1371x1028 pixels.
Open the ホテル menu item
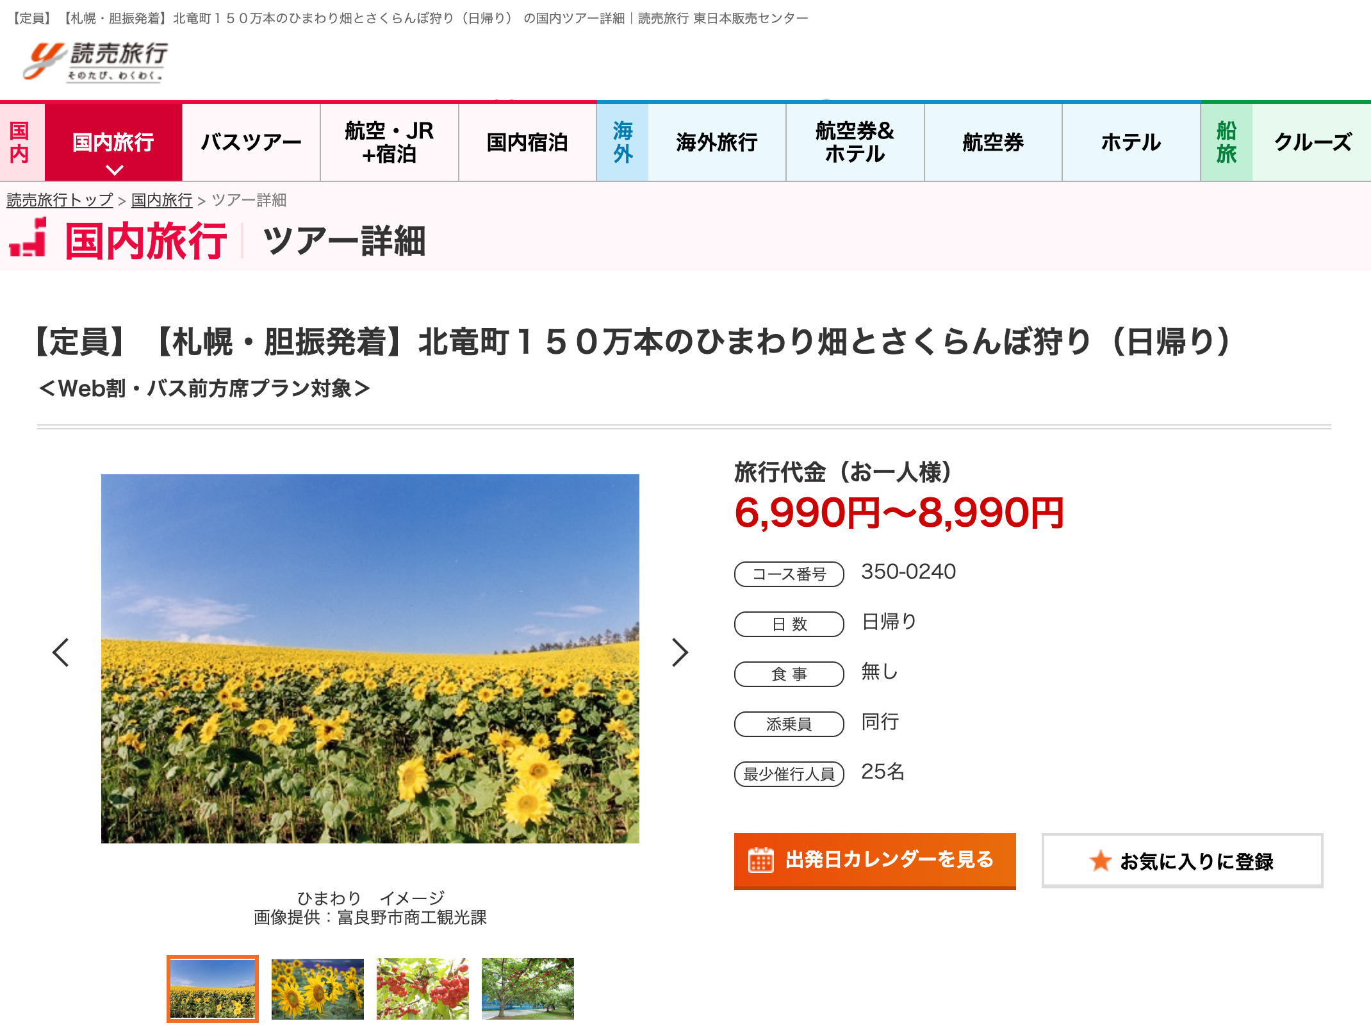[1131, 141]
